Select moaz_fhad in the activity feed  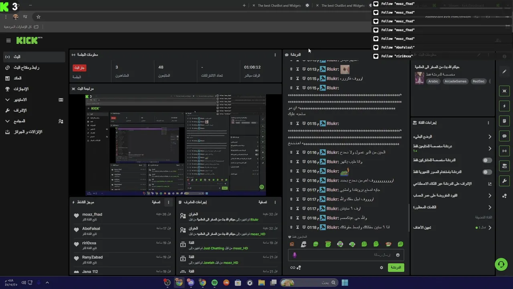click(92, 214)
